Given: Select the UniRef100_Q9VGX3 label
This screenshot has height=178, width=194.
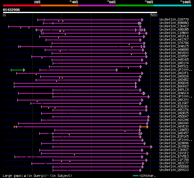Looking at the screenshot, I should (174, 170).
